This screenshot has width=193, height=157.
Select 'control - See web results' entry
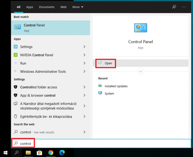(x=50, y=132)
